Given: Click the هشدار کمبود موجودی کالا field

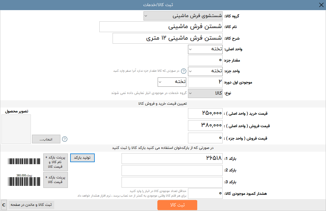Looking at the screenshot, I should (x=205, y=194).
